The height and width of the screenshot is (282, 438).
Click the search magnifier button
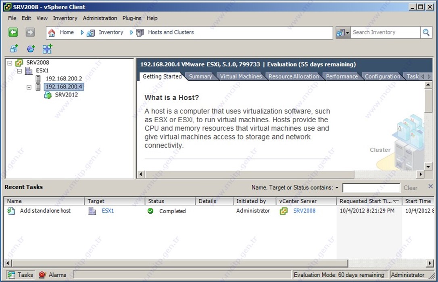426,32
